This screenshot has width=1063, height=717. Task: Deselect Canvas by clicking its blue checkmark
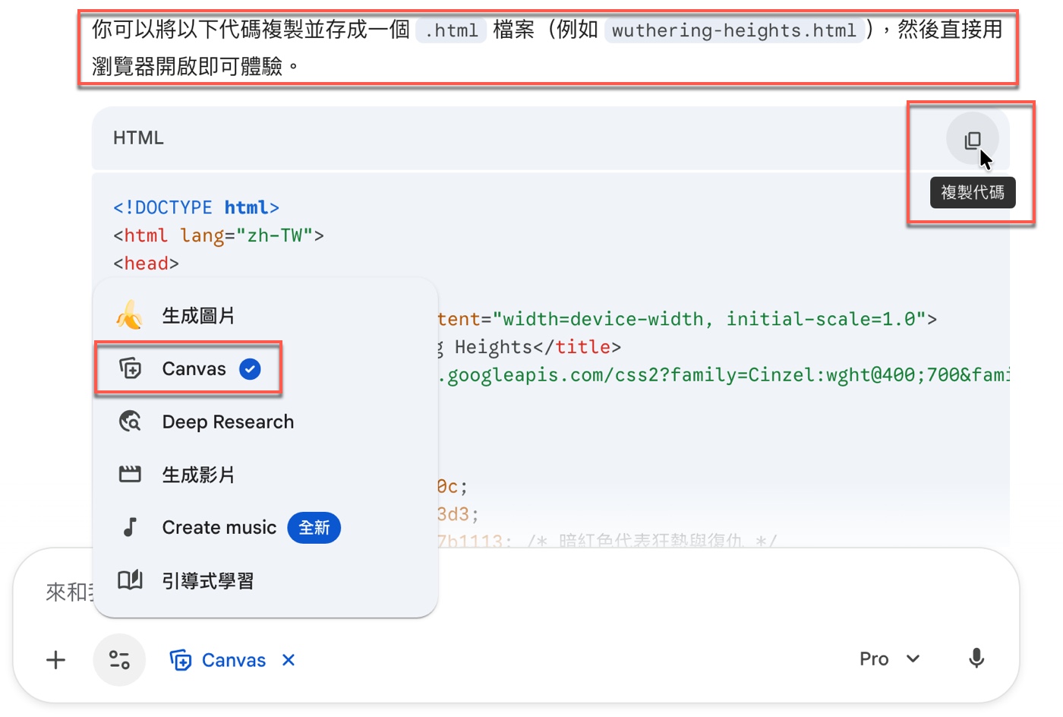tap(250, 368)
